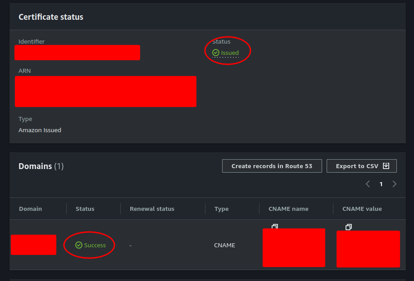414x281 pixels.
Task: Go to next page of domains
Action: tap(395, 184)
